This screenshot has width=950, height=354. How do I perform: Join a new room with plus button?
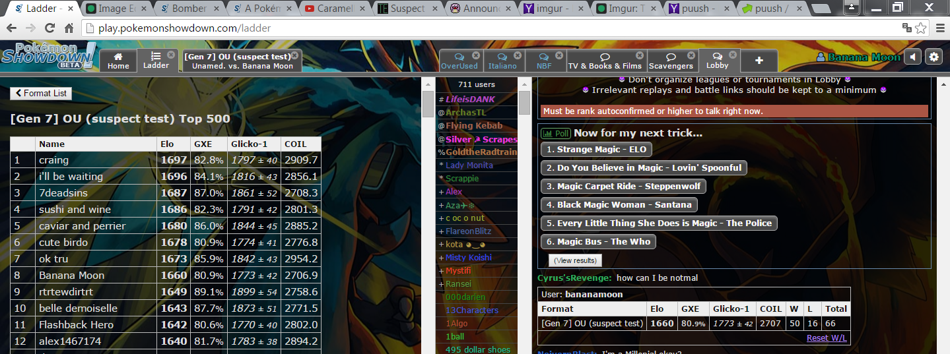[x=759, y=60]
